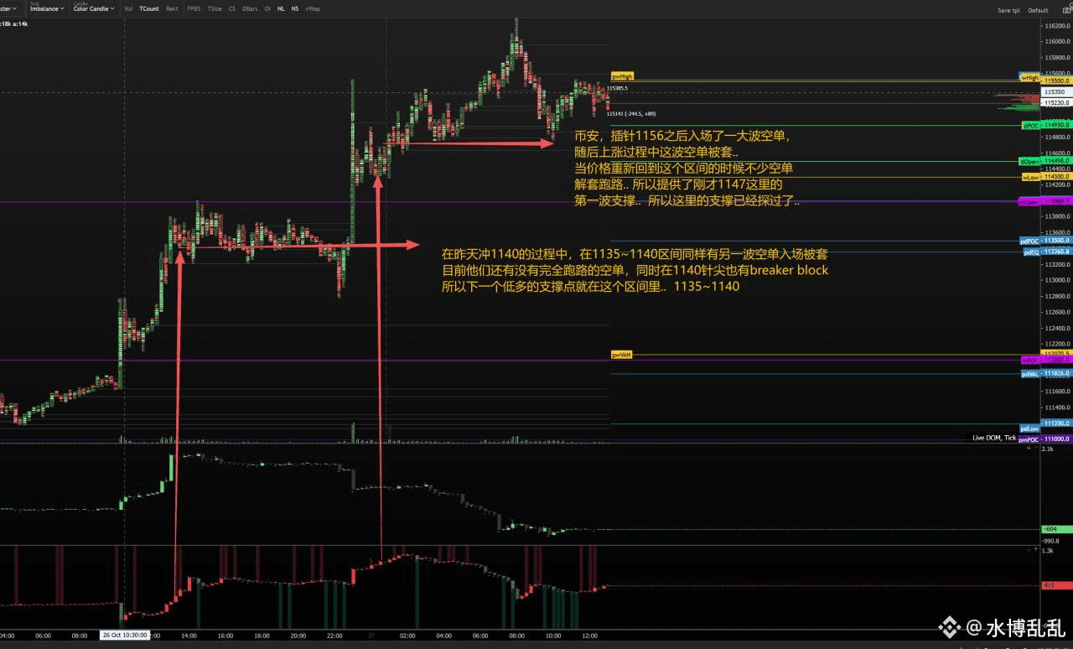1073x649 pixels.
Task: Toggle the vWap indicator
Action: pyautogui.click(x=312, y=9)
